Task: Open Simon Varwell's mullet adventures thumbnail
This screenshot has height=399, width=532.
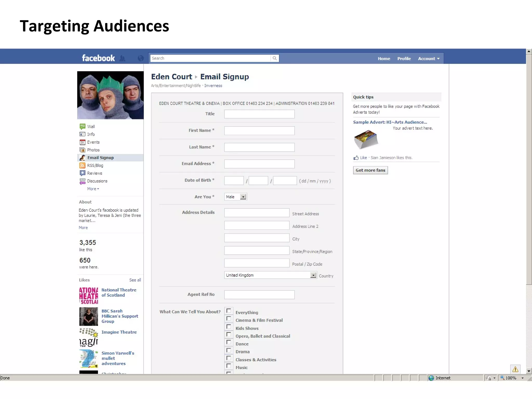Action: coord(89,358)
